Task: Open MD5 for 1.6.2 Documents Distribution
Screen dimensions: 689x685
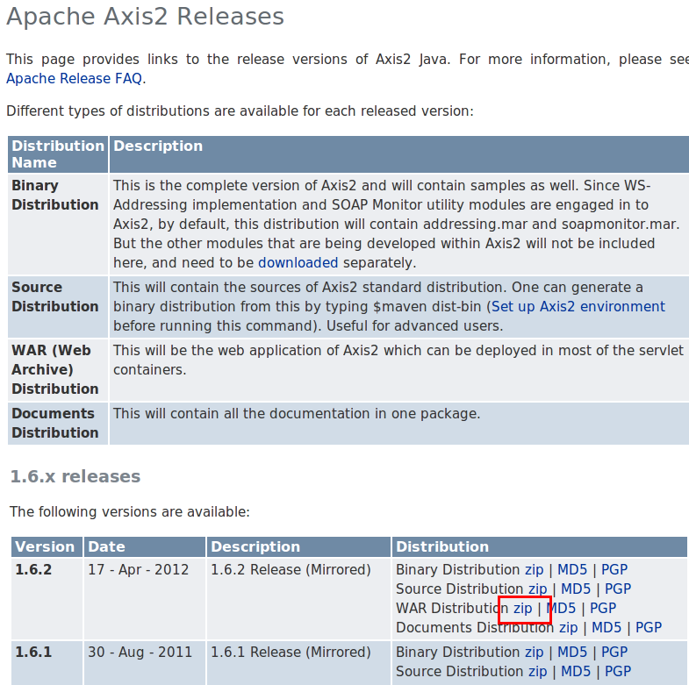Action: click(606, 627)
